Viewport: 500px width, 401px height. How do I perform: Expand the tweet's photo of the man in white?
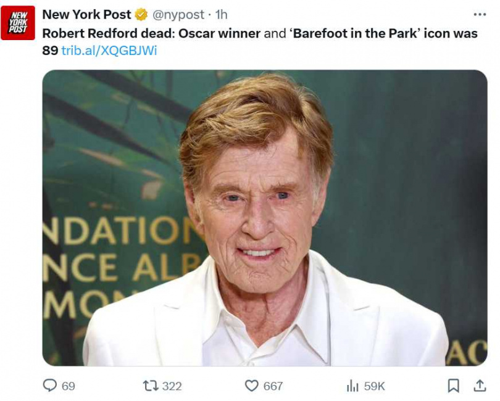[x=264, y=217]
